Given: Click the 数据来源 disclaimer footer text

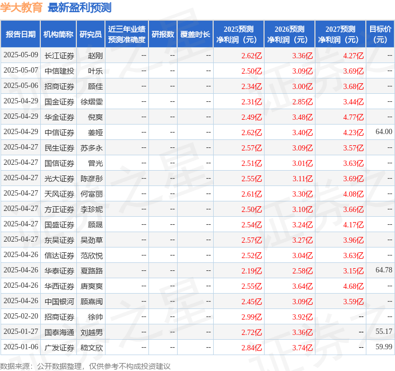Looking at the screenshot, I should coord(85,366).
